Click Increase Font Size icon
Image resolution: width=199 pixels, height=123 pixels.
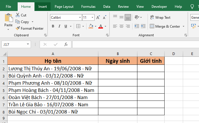[x=98, y=18]
